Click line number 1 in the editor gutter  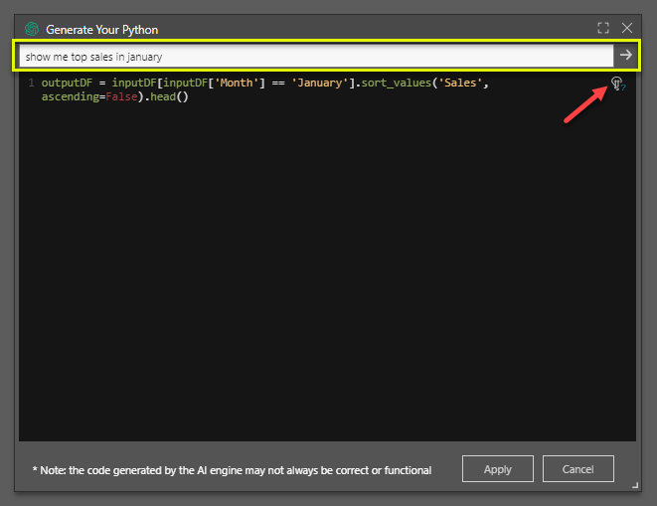click(31, 83)
